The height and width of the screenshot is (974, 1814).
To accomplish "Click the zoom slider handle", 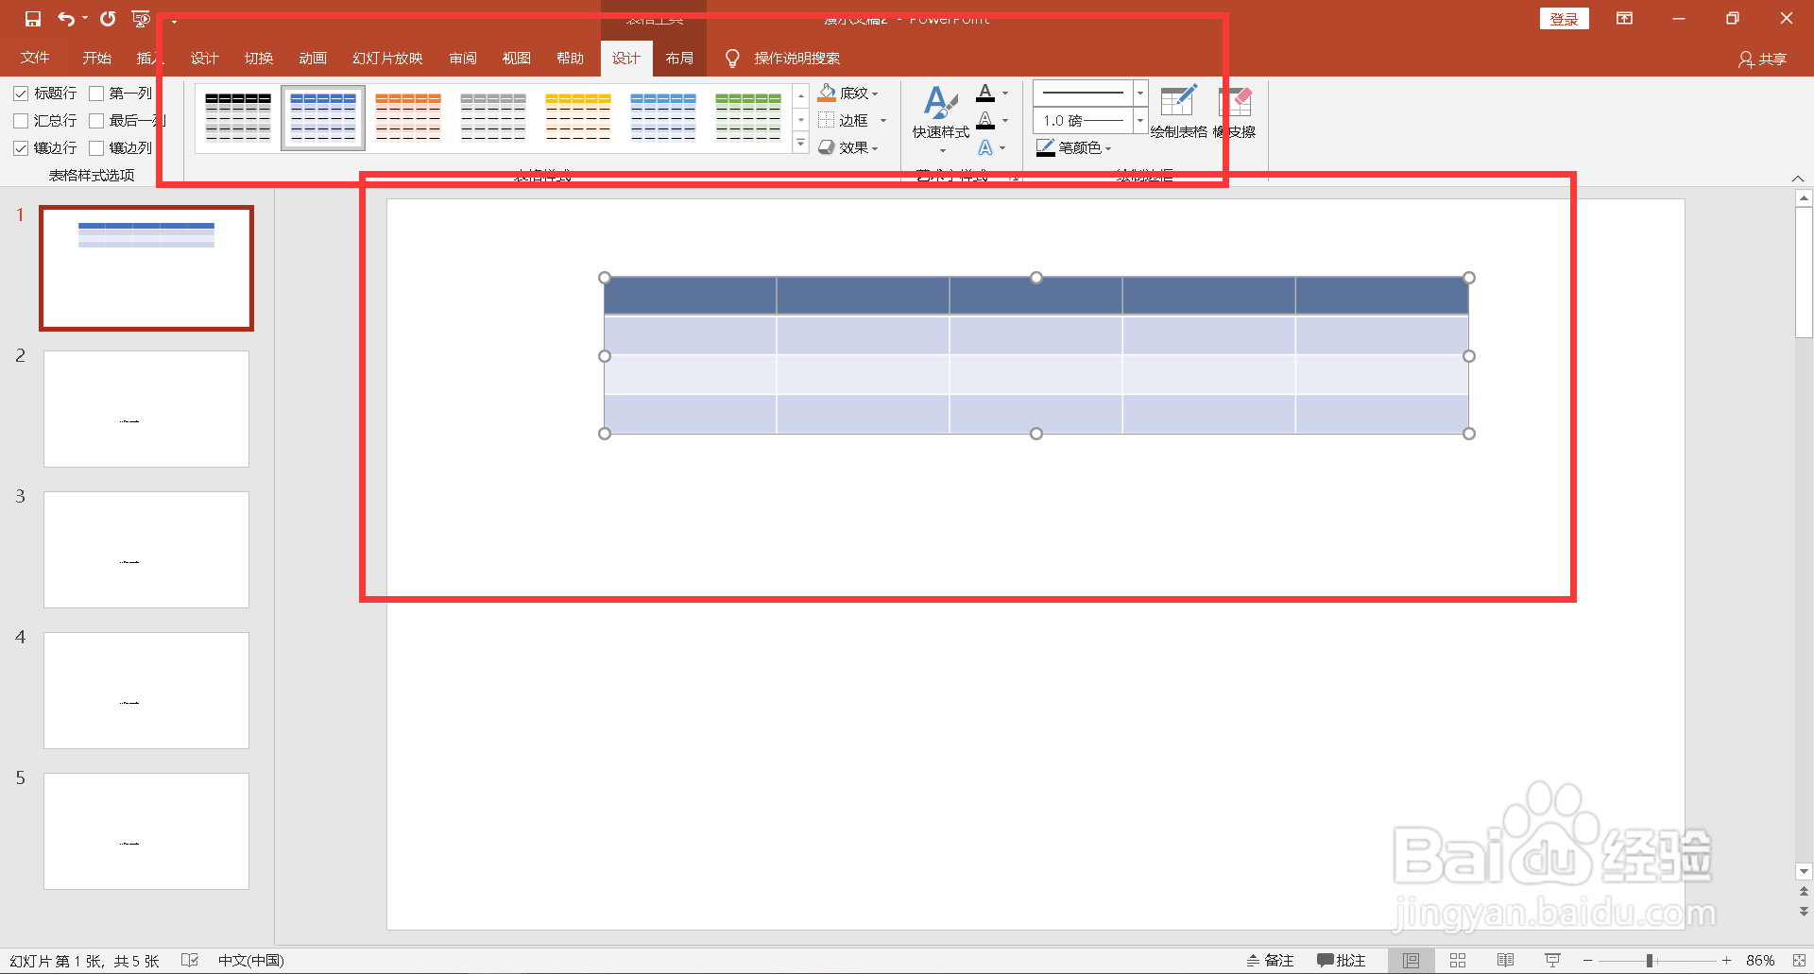I will point(1650,960).
